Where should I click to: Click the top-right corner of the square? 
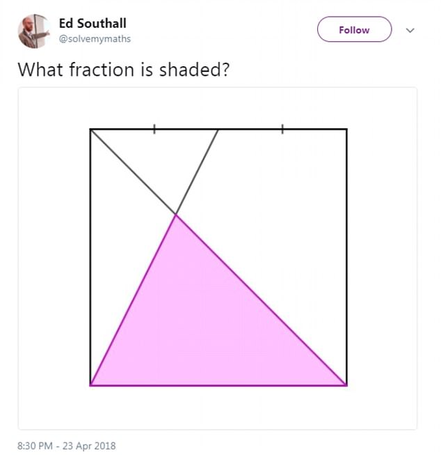point(346,130)
